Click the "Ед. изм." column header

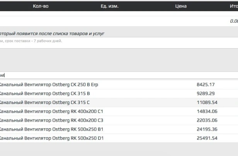pyautogui.click(x=109, y=6)
